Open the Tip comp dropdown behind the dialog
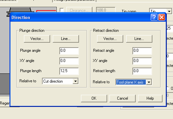This screenshot has width=173, height=119. 169,11
